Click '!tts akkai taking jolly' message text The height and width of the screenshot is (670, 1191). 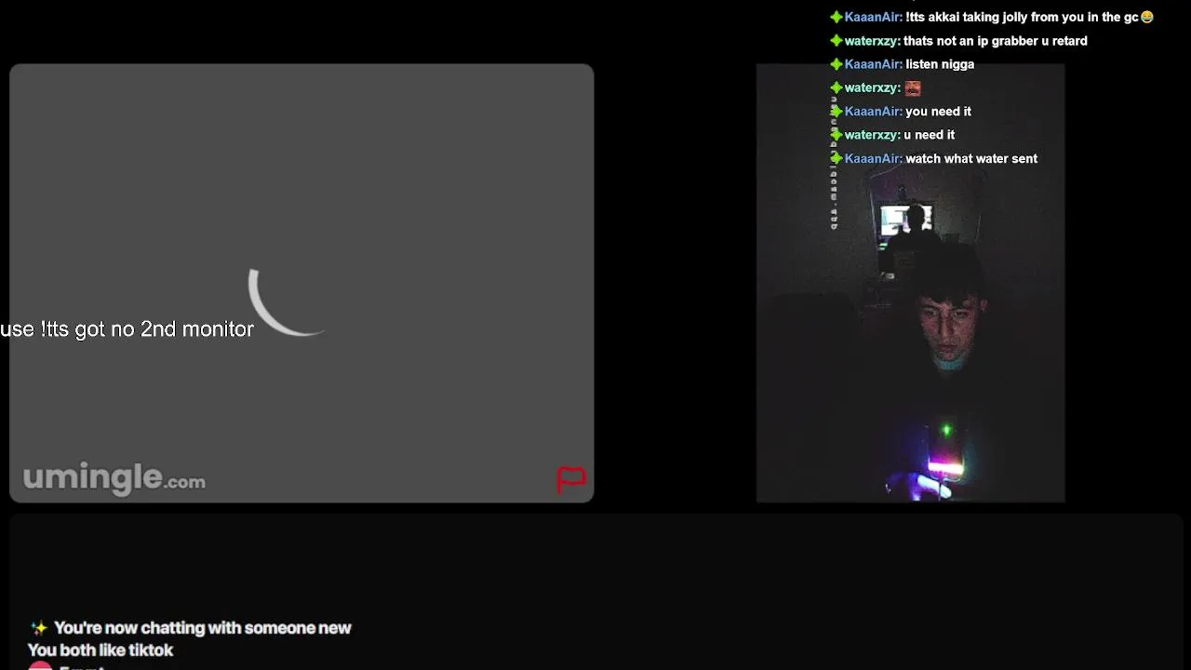1022,17
